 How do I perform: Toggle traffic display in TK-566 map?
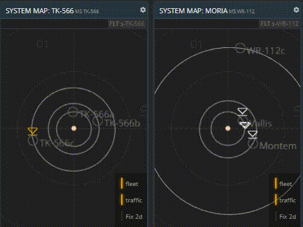(131, 200)
